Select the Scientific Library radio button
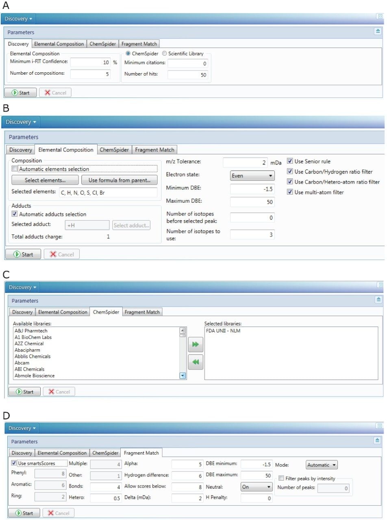 164,53
